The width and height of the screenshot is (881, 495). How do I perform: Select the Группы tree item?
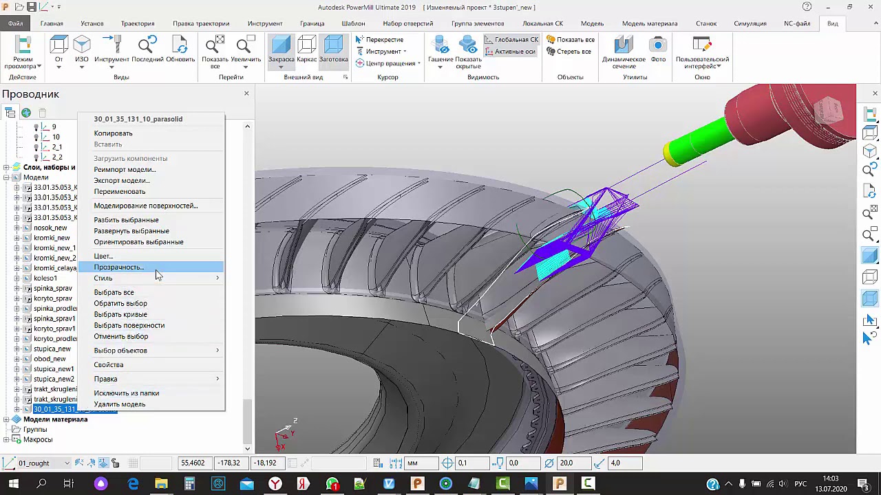point(35,430)
